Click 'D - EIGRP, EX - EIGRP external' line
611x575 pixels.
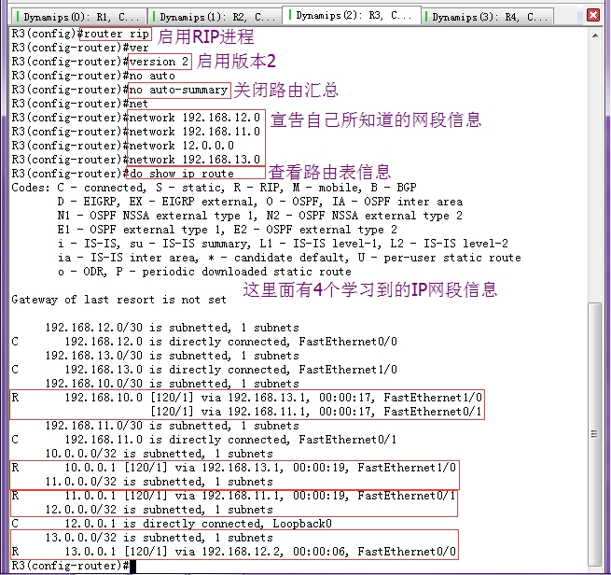coord(260,202)
